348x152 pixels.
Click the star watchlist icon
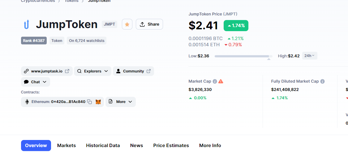[x=127, y=24]
